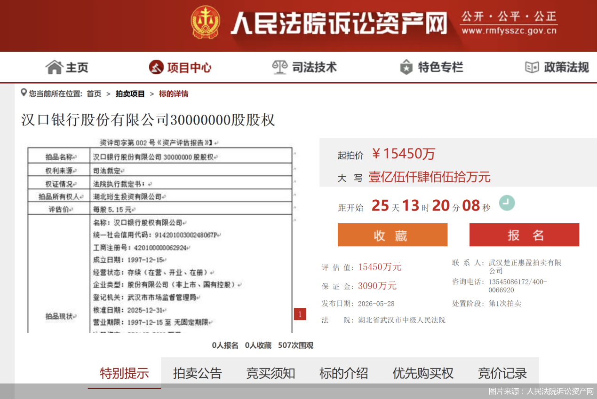Click the countdown days value 25

point(380,205)
